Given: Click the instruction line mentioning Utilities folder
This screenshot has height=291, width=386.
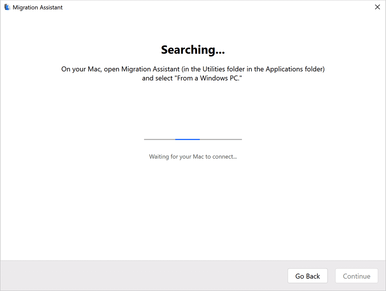Looking at the screenshot, I should click(193, 69).
